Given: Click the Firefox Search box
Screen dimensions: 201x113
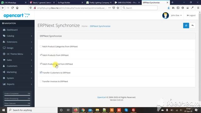Looking at the screenshot, I should tap(139, 8).
